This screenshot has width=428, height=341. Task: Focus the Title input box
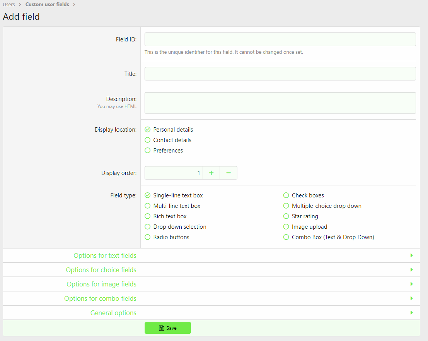click(280, 74)
